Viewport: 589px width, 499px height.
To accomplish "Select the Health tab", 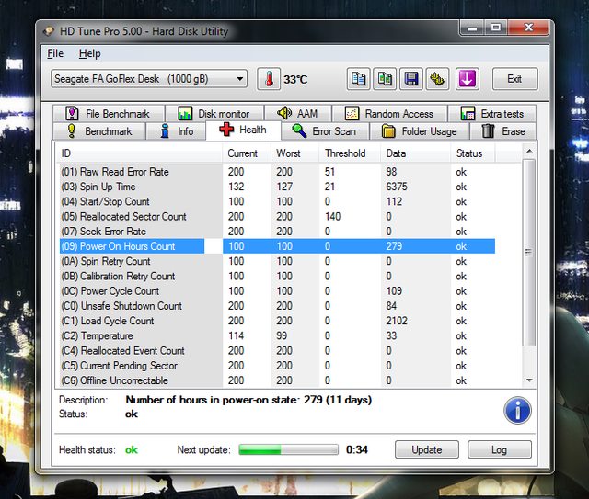I will [x=243, y=130].
